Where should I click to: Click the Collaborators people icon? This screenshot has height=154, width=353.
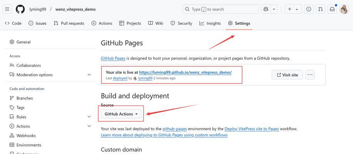point(12,65)
